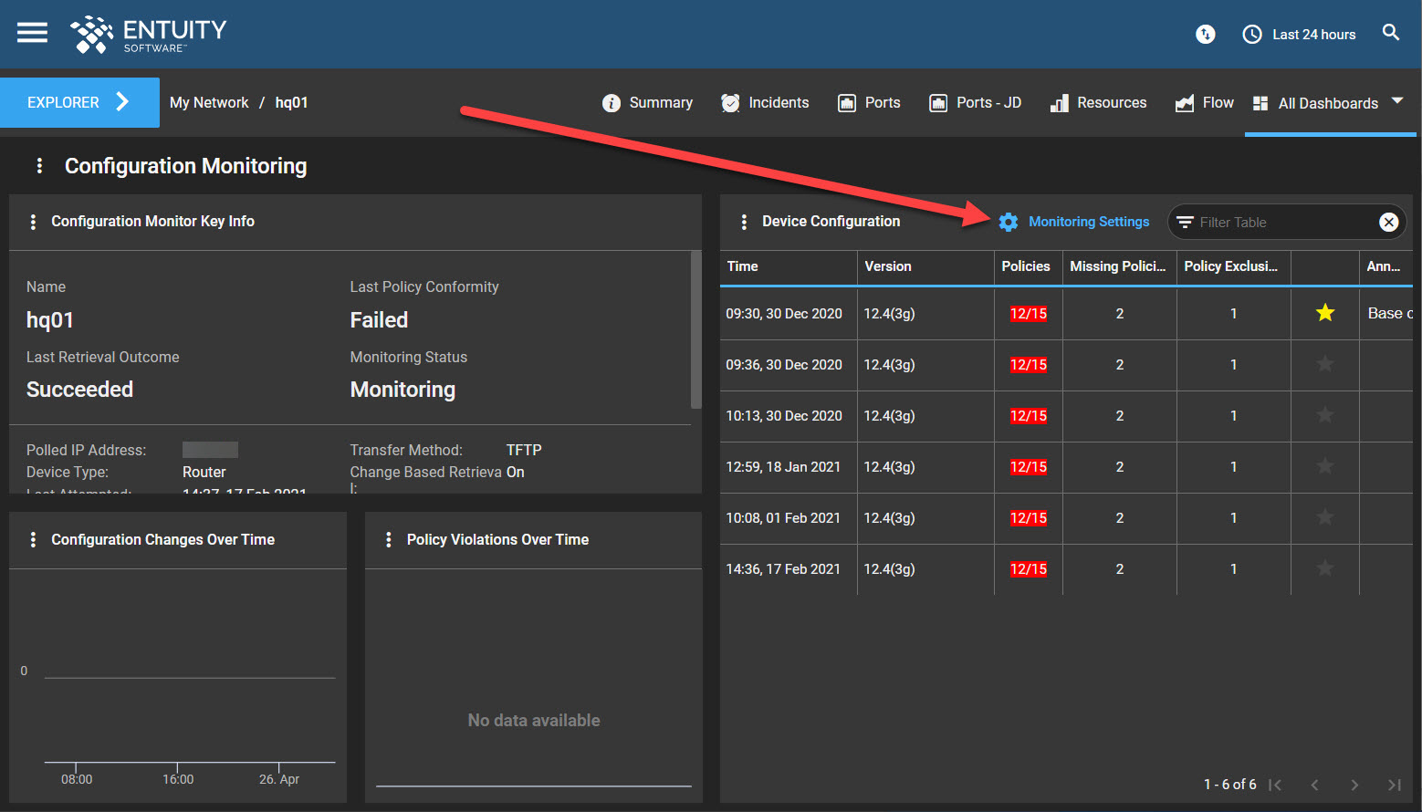This screenshot has height=812, width=1422.
Task: Toggle baseline star for 12:59, 18 Jan 2021
Action: pos(1325,466)
